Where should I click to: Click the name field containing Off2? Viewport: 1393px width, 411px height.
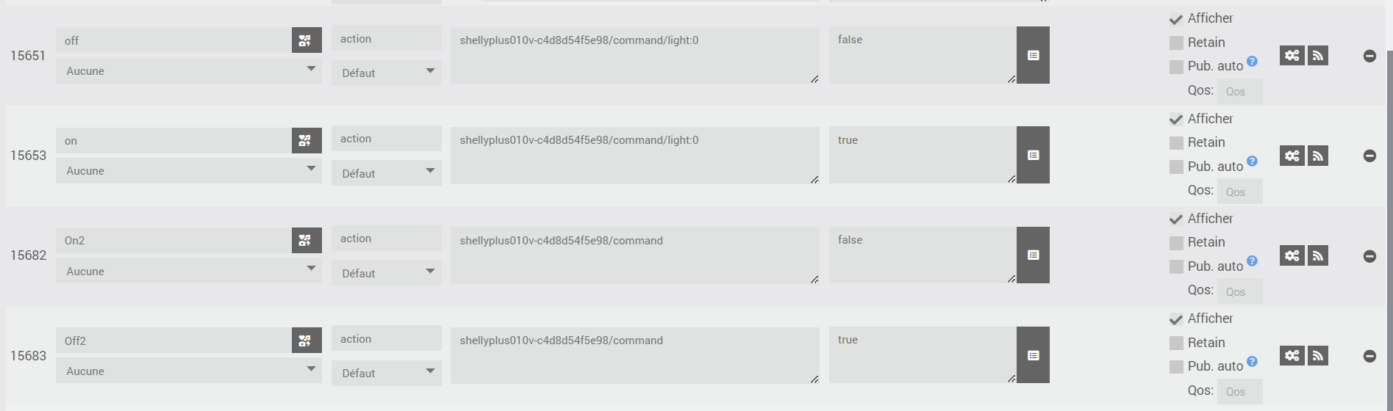point(173,341)
